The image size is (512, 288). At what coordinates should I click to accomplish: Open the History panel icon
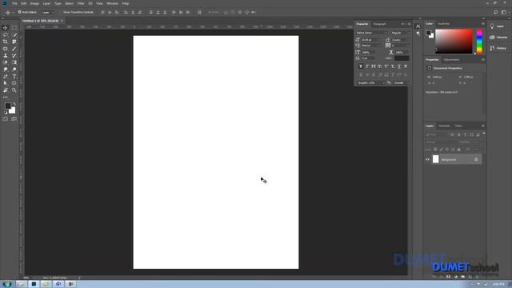492,48
